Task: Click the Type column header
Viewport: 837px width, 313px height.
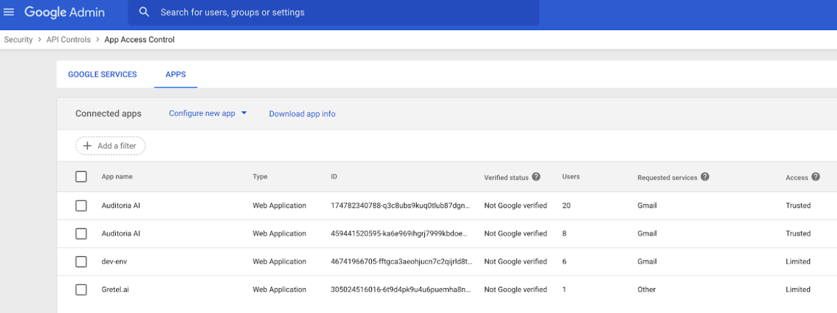Action: point(260,177)
